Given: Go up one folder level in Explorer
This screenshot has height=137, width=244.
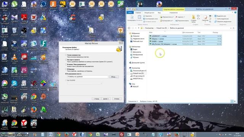Looking at the screenshot, I should point(138,28).
